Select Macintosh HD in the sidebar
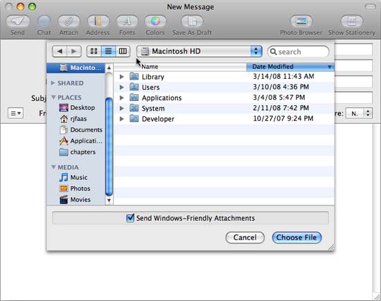Viewport: 381px width, 301px height. tap(76, 68)
